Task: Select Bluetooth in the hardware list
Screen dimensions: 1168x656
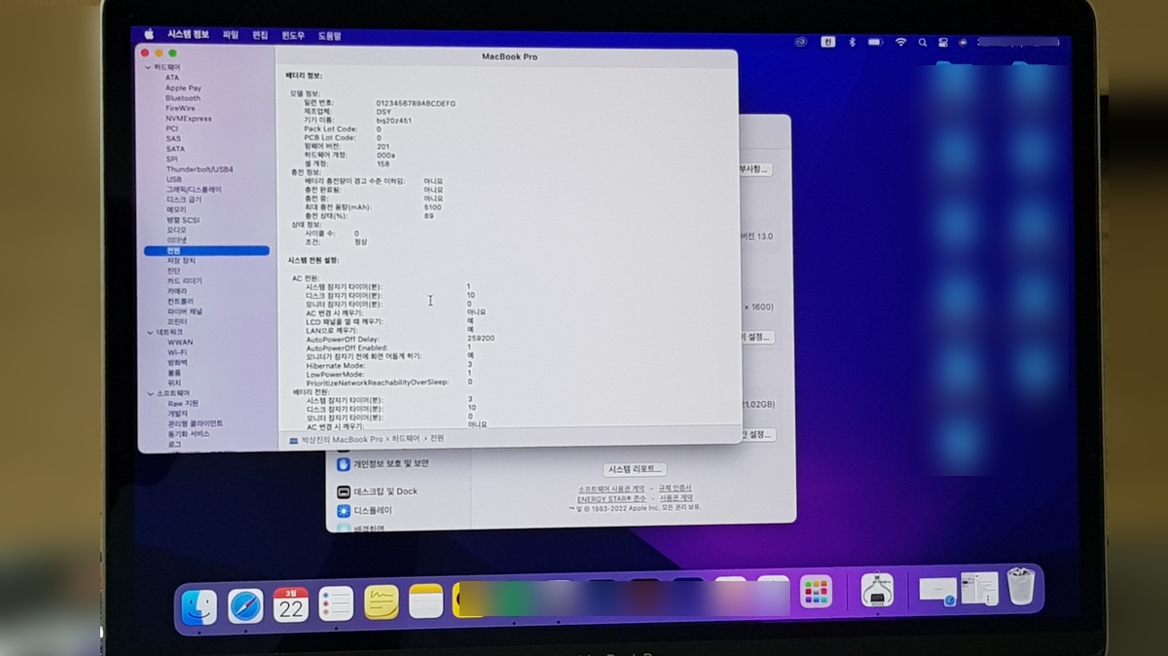Action: pyautogui.click(x=183, y=98)
